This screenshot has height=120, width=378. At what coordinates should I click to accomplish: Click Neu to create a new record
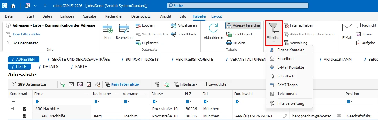click(107, 32)
